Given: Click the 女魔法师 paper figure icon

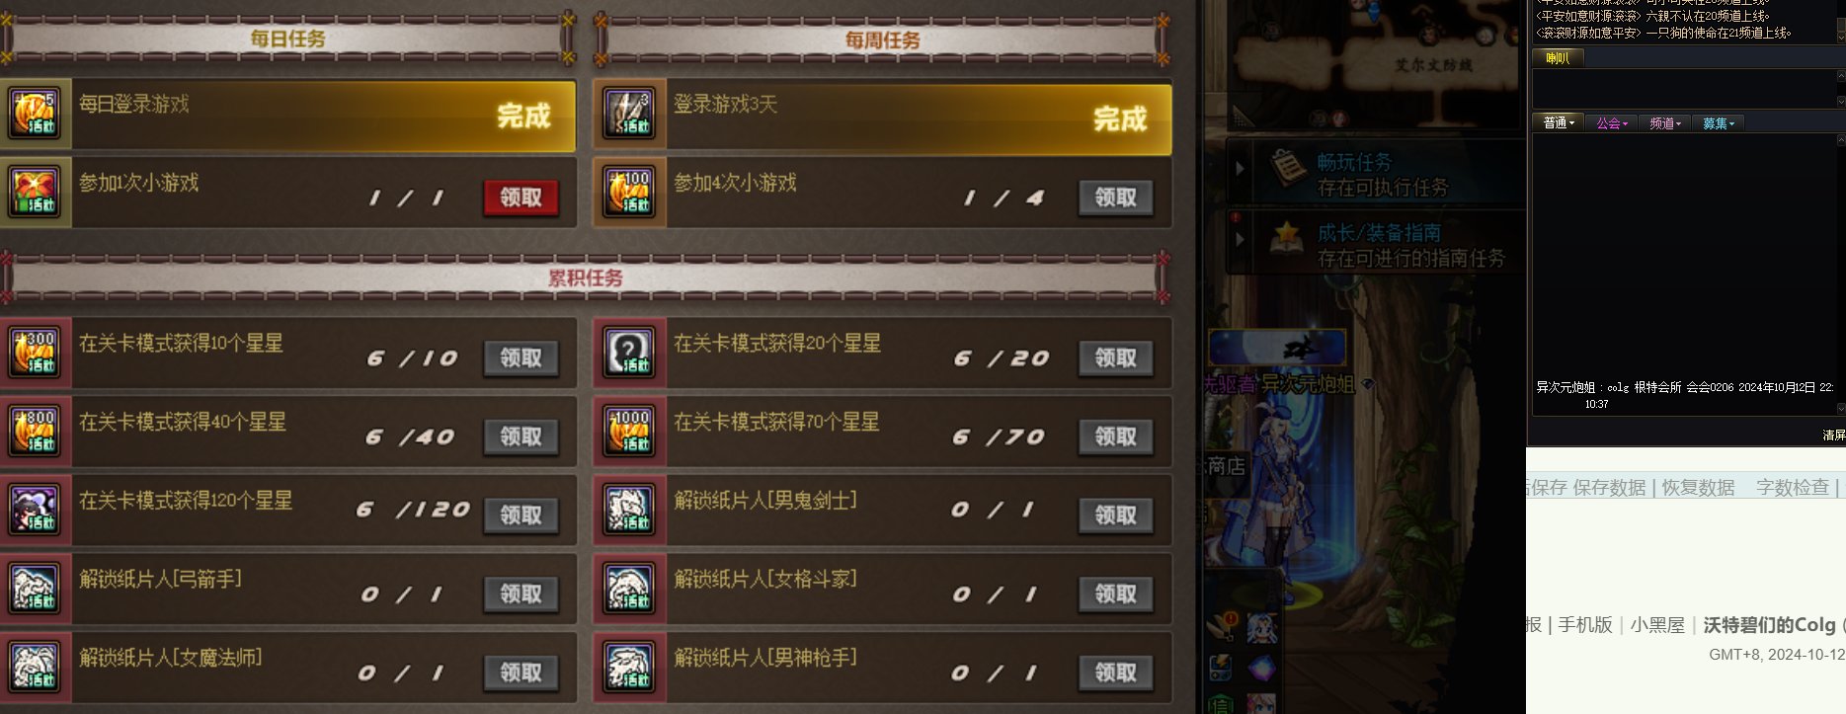Looking at the screenshot, I should click(x=35, y=667).
